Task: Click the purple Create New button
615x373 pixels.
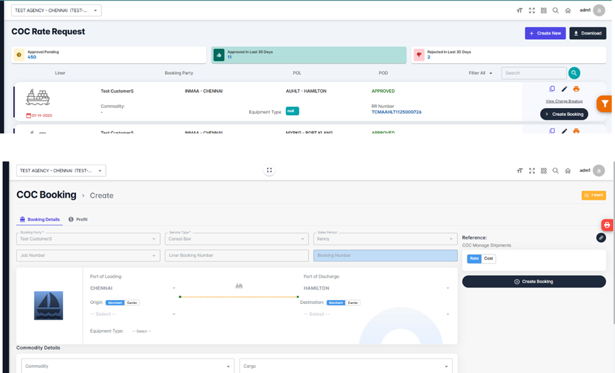Action: click(545, 33)
